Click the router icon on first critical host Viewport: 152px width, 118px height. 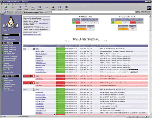(31, 76)
